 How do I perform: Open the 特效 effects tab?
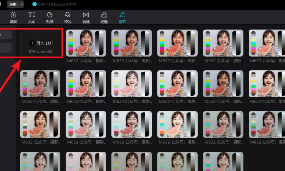click(68, 18)
